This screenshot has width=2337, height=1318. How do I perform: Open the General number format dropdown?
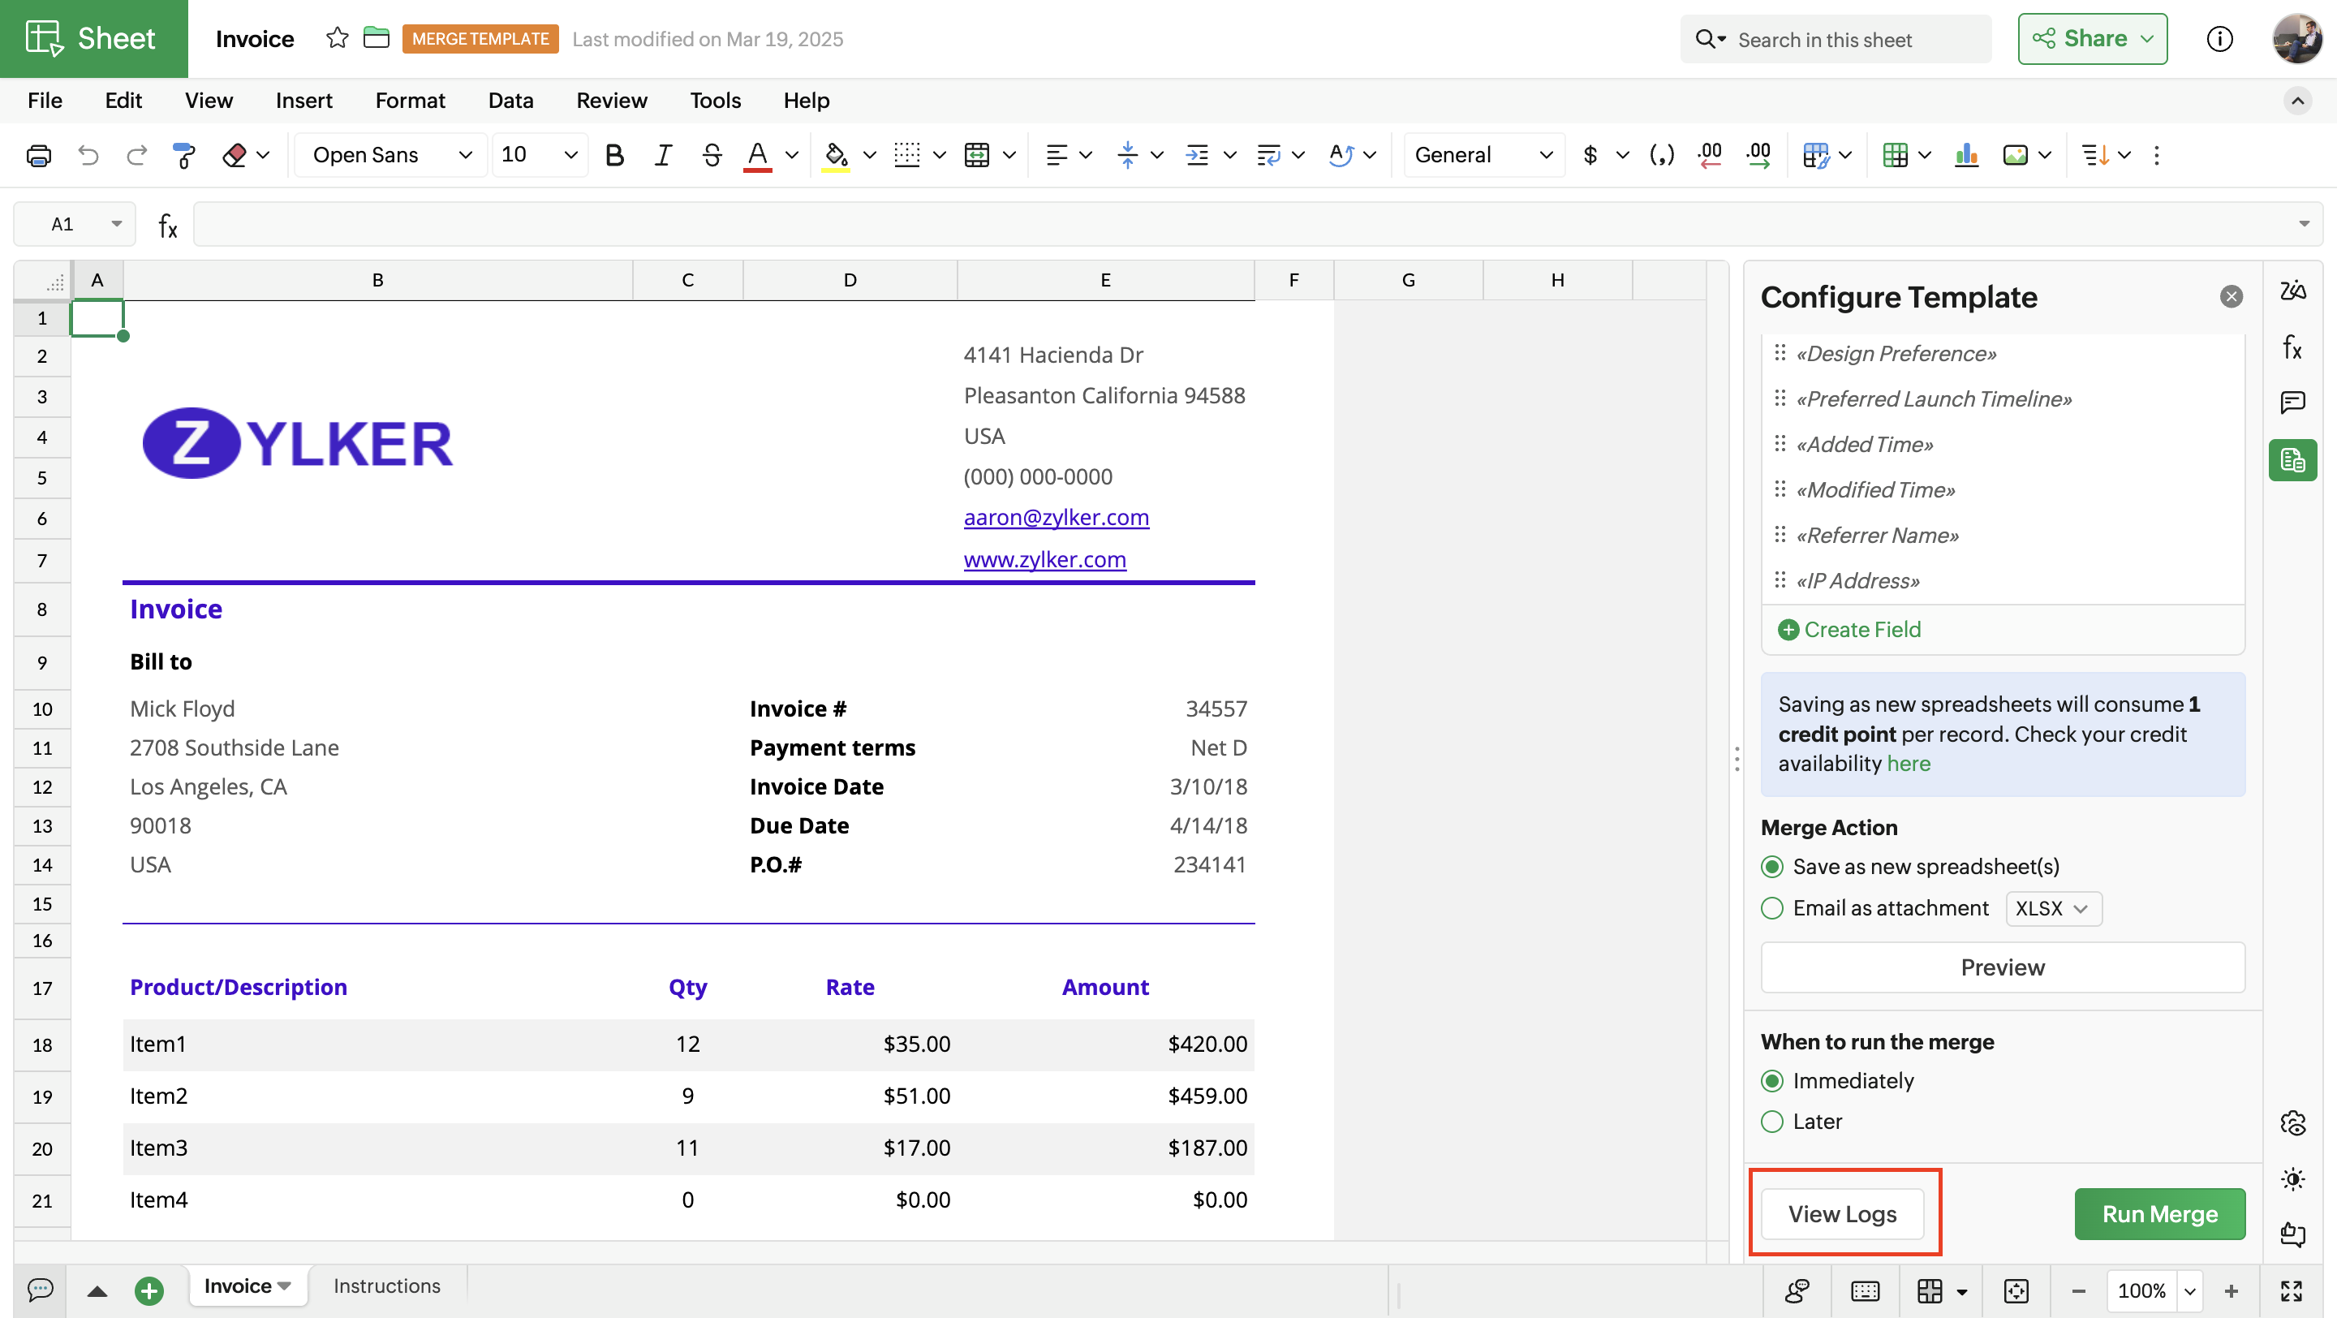click(x=1483, y=155)
